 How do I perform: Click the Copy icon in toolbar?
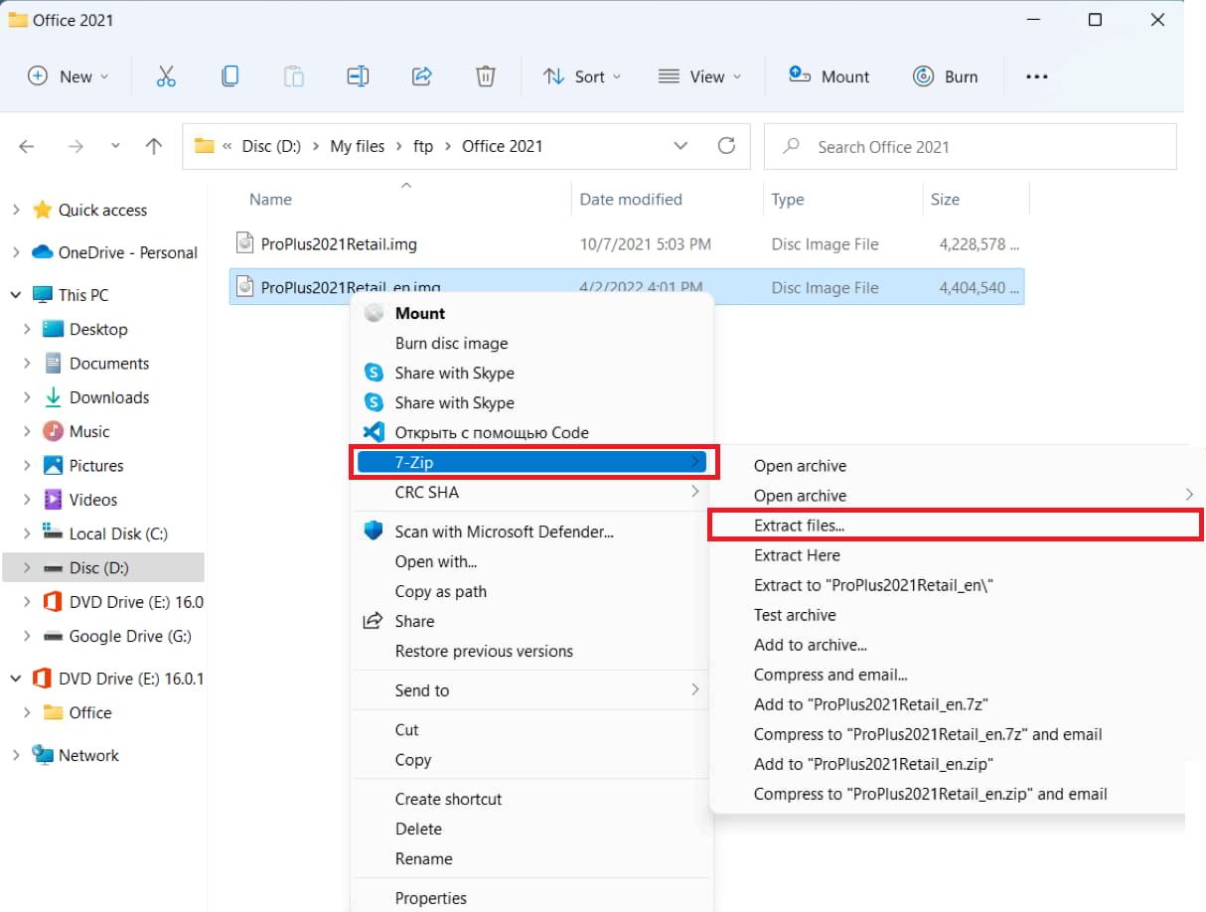click(x=229, y=76)
